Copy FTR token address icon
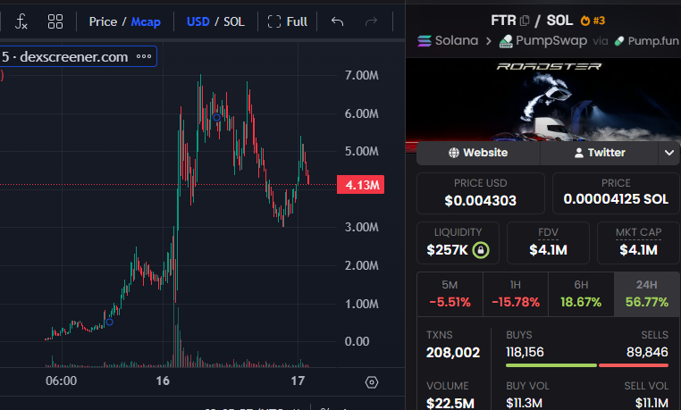 525,21
